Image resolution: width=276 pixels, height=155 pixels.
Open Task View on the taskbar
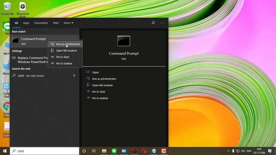pos(94,151)
